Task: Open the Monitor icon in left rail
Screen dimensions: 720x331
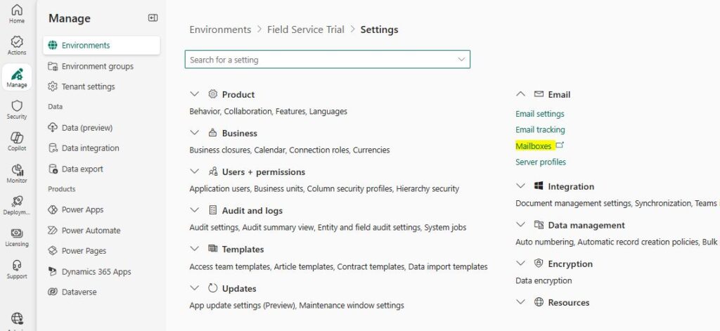Action: (17, 170)
